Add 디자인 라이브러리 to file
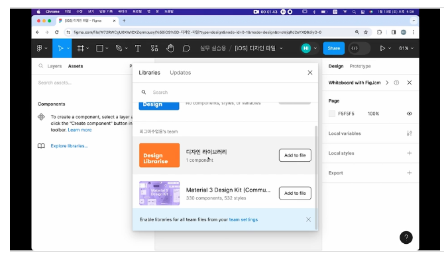The width and height of the screenshot is (444, 257). tap(295, 155)
